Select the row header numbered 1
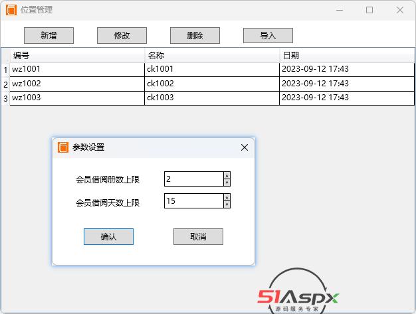The image size is (416, 314). [x=5, y=70]
